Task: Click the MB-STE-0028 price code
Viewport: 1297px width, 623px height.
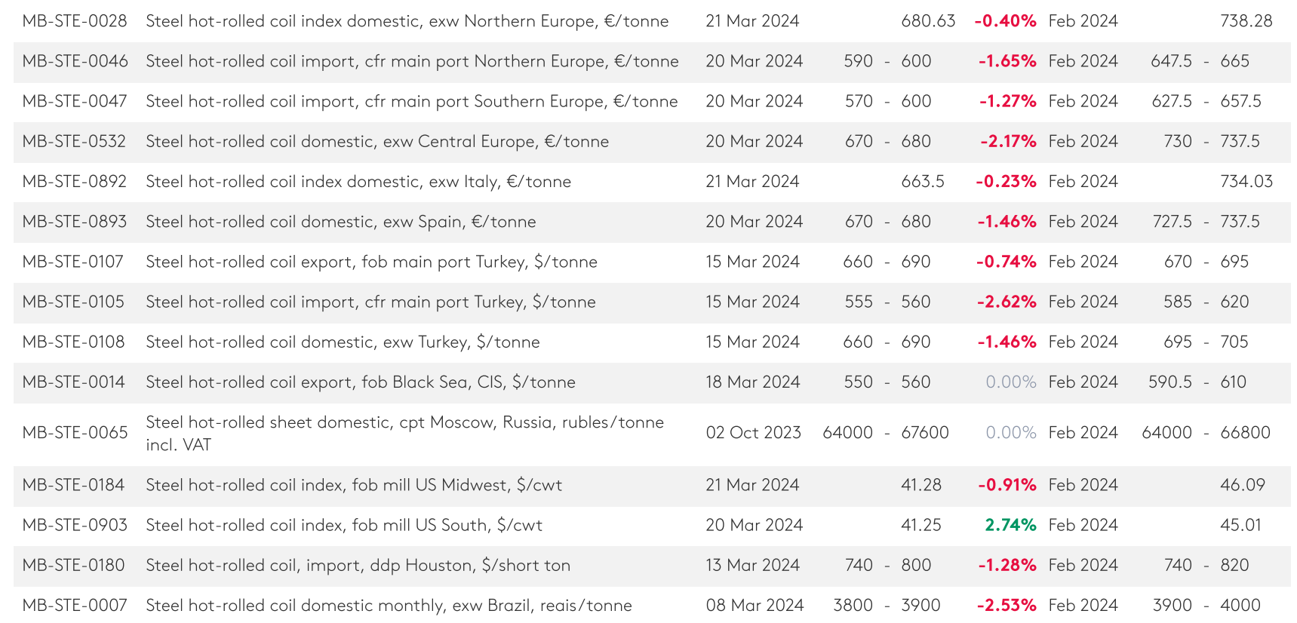Action: (x=75, y=21)
